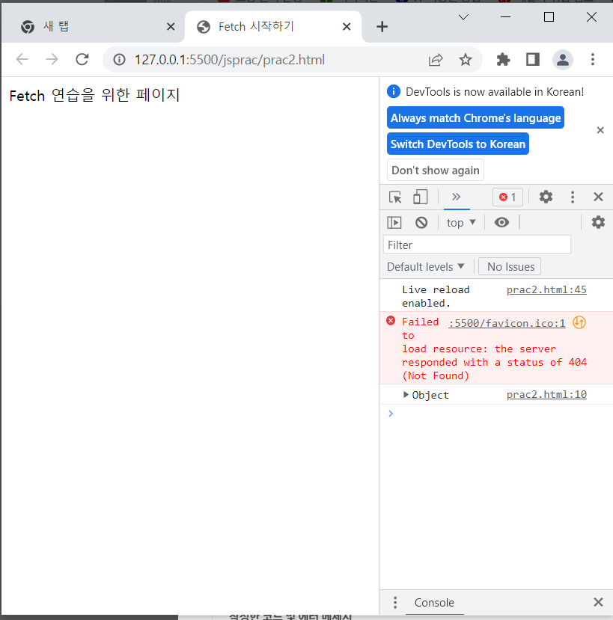The image size is (613, 620).
Task: Open Chrome extensions puzzle icon
Action: pos(503,60)
